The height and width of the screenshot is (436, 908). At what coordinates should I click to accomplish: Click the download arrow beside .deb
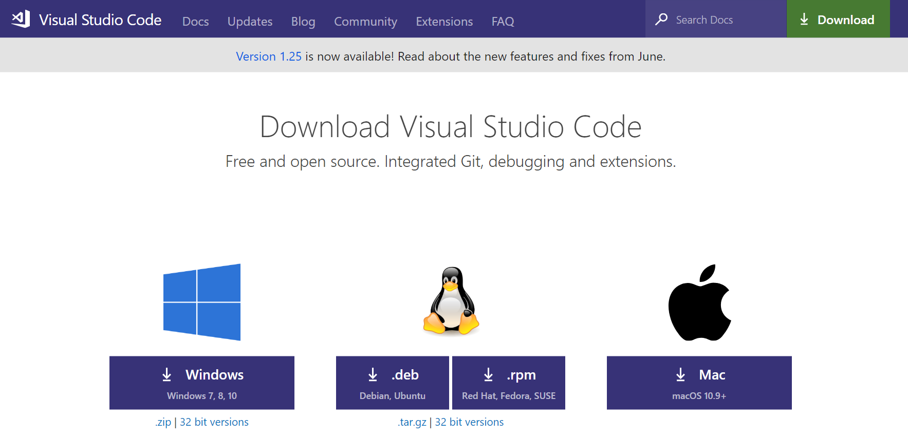[x=373, y=374]
